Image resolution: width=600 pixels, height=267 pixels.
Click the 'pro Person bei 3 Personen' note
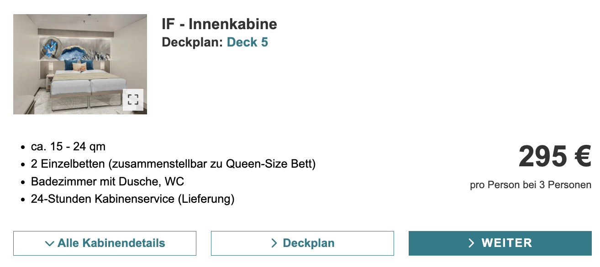tap(530, 185)
